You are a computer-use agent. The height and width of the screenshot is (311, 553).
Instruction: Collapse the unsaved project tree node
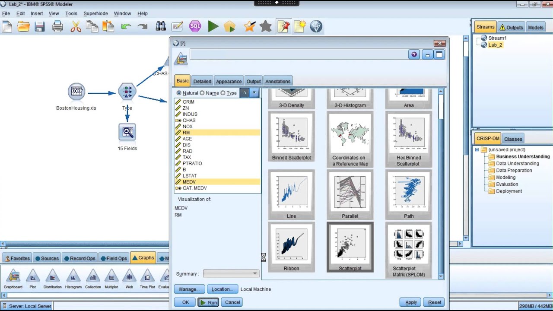pos(477,150)
